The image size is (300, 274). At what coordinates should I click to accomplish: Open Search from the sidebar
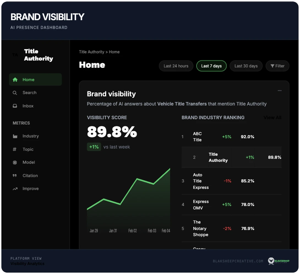(x=15, y=93)
